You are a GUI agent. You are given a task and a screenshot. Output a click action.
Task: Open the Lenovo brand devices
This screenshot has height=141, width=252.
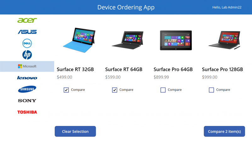click(27, 78)
